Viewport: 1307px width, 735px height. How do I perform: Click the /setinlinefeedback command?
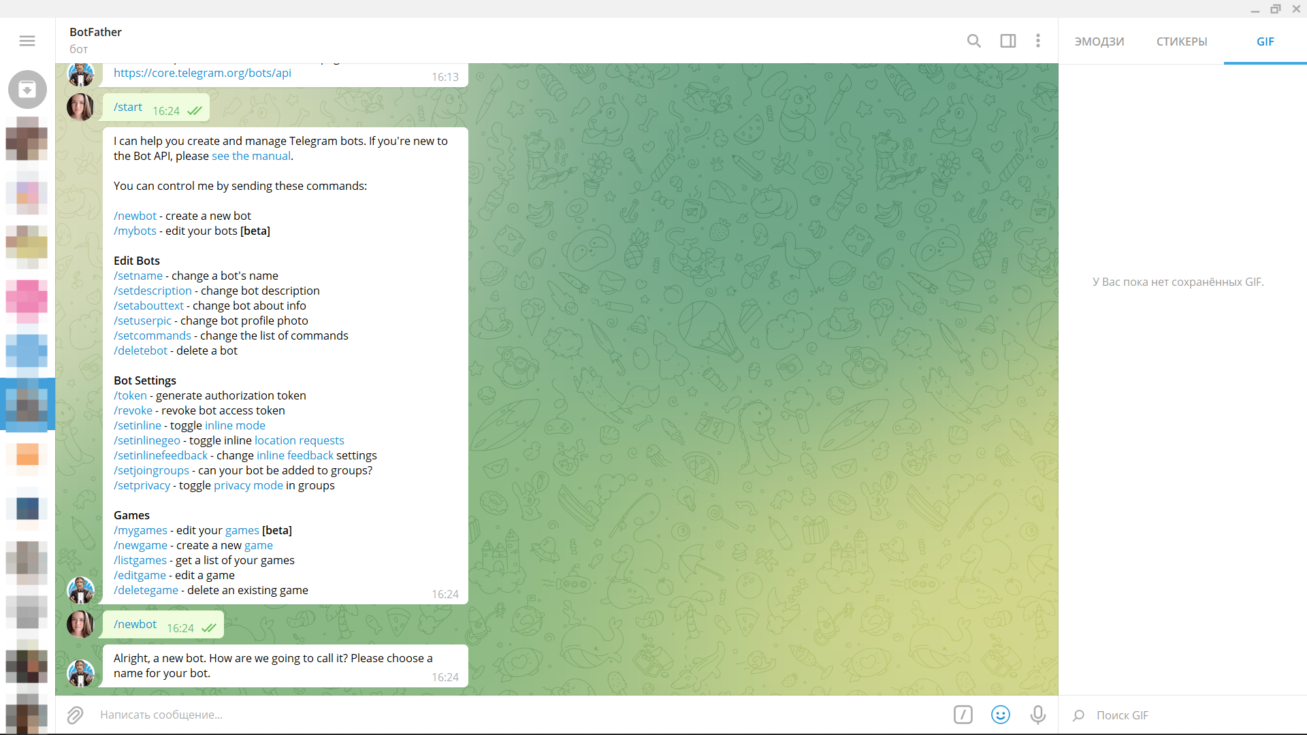click(161, 455)
